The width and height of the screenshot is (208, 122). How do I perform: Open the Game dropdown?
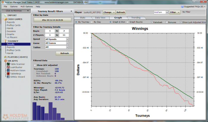[67, 43]
